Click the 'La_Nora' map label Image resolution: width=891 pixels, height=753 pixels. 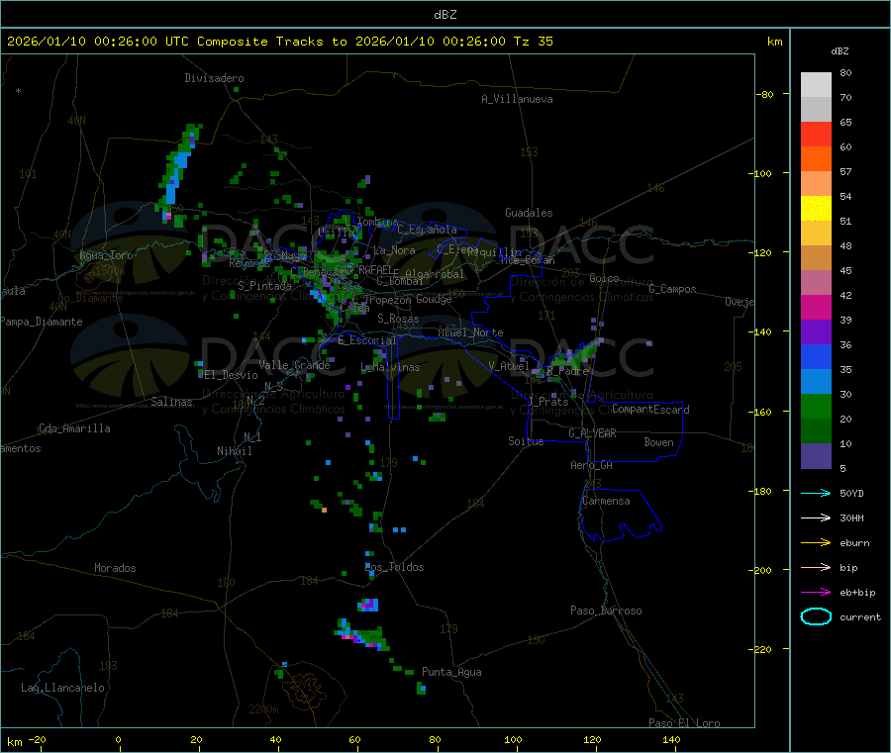(x=394, y=250)
